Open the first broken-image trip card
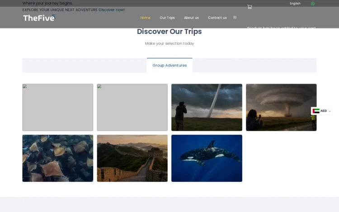 point(58,108)
